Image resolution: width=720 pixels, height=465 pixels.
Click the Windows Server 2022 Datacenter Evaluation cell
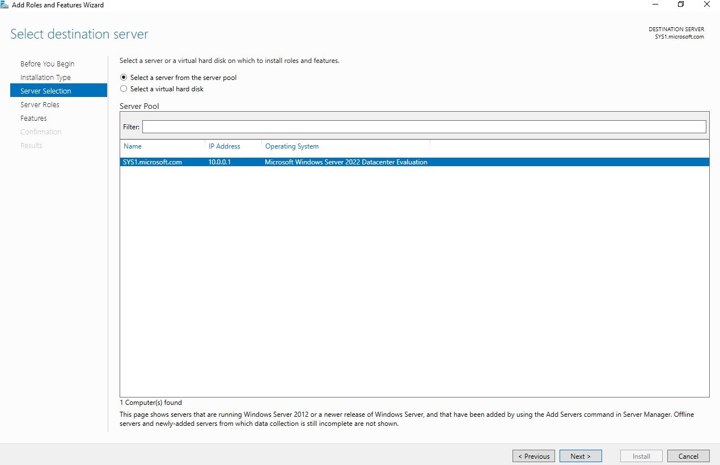(x=346, y=162)
